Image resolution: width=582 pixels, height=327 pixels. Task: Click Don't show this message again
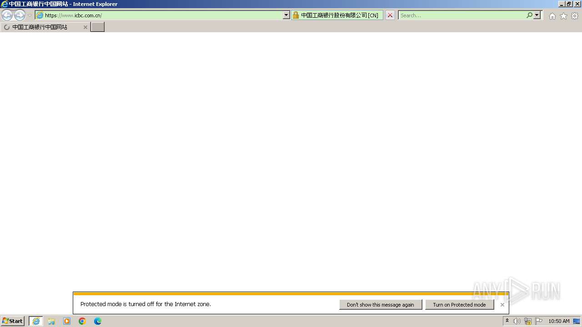pos(381,305)
